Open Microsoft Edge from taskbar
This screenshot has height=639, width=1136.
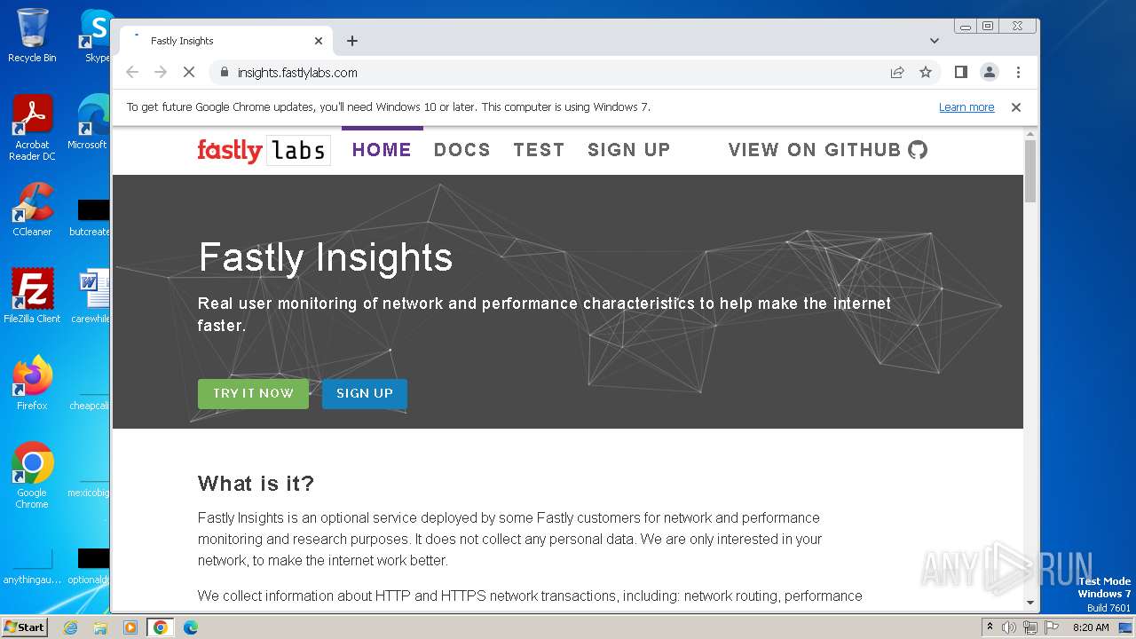click(191, 627)
